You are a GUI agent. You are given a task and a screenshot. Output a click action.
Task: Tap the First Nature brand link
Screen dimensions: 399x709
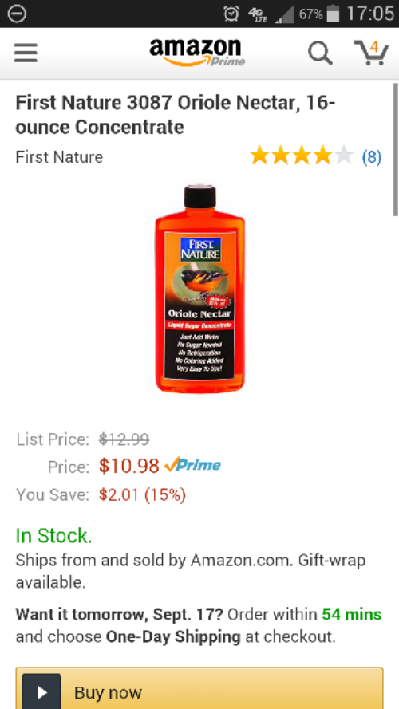[x=59, y=157]
